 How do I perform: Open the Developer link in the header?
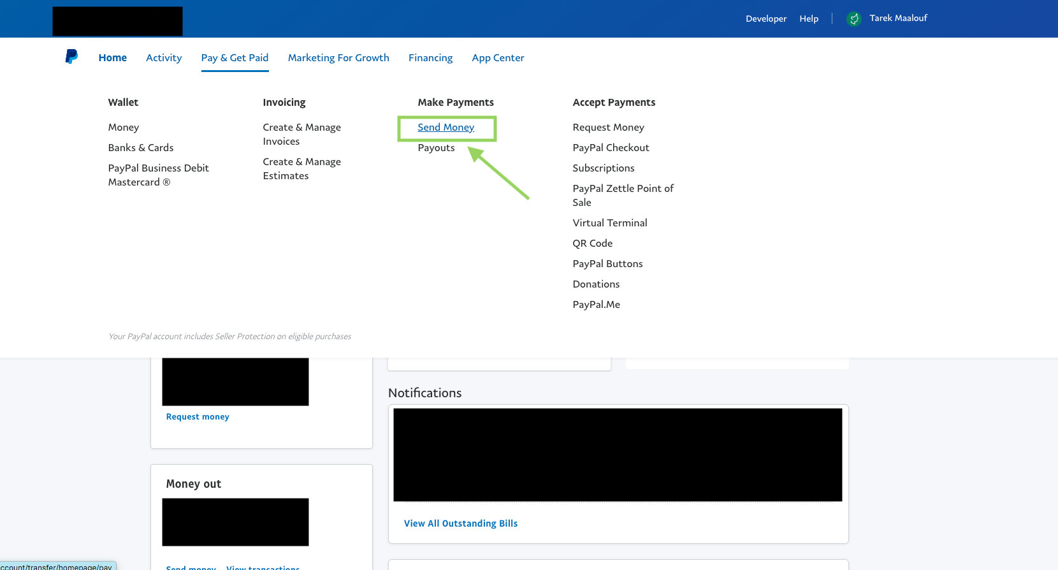pyautogui.click(x=766, y=18)
